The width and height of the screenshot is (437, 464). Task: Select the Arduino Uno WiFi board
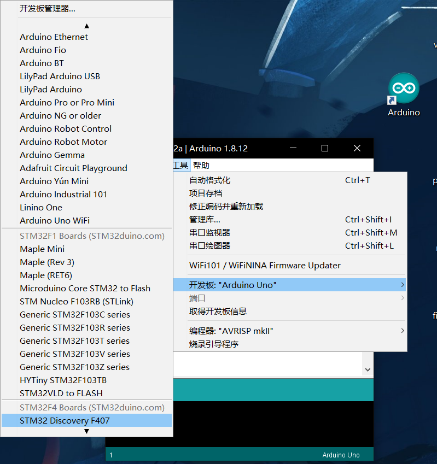tap(86, 220)
